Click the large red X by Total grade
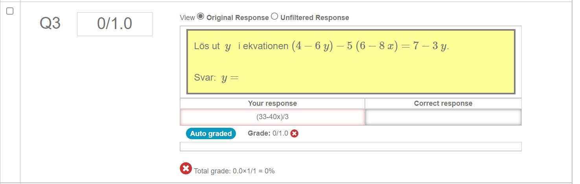580x184 pixels. [x=186, y=169]
